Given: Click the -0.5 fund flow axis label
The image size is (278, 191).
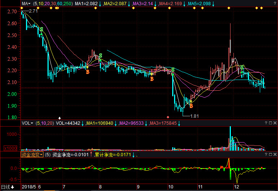Looking at the screenshot, I should tap(13, 179).
